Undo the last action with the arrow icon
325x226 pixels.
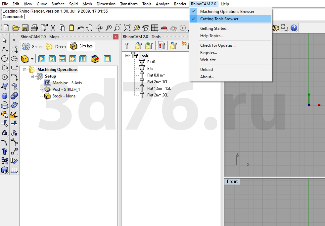point(81,28)
